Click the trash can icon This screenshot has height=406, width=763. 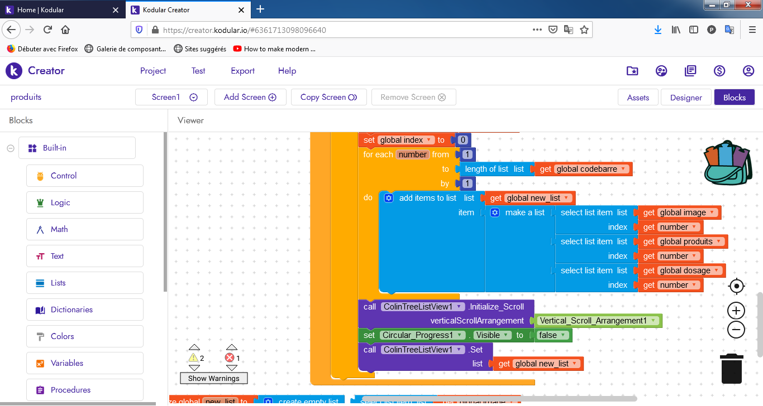pyautogui.click(x=731, y=369)
